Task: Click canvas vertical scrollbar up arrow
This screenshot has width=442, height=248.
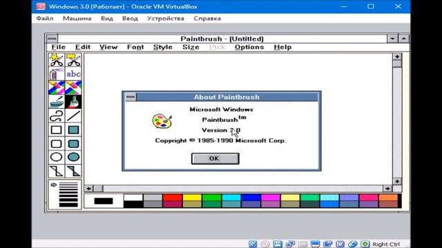Action: click(x=397, y=56)
